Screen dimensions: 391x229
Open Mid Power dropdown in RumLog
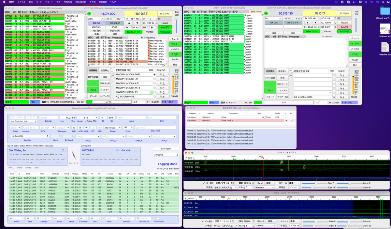click(112, 128)
